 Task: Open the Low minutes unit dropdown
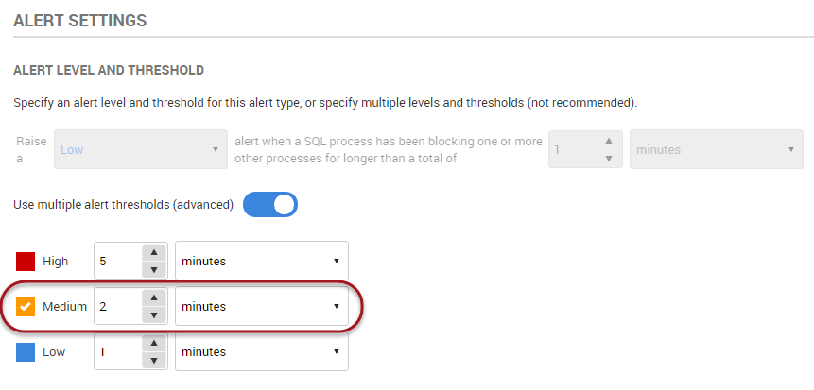(261, 351)
